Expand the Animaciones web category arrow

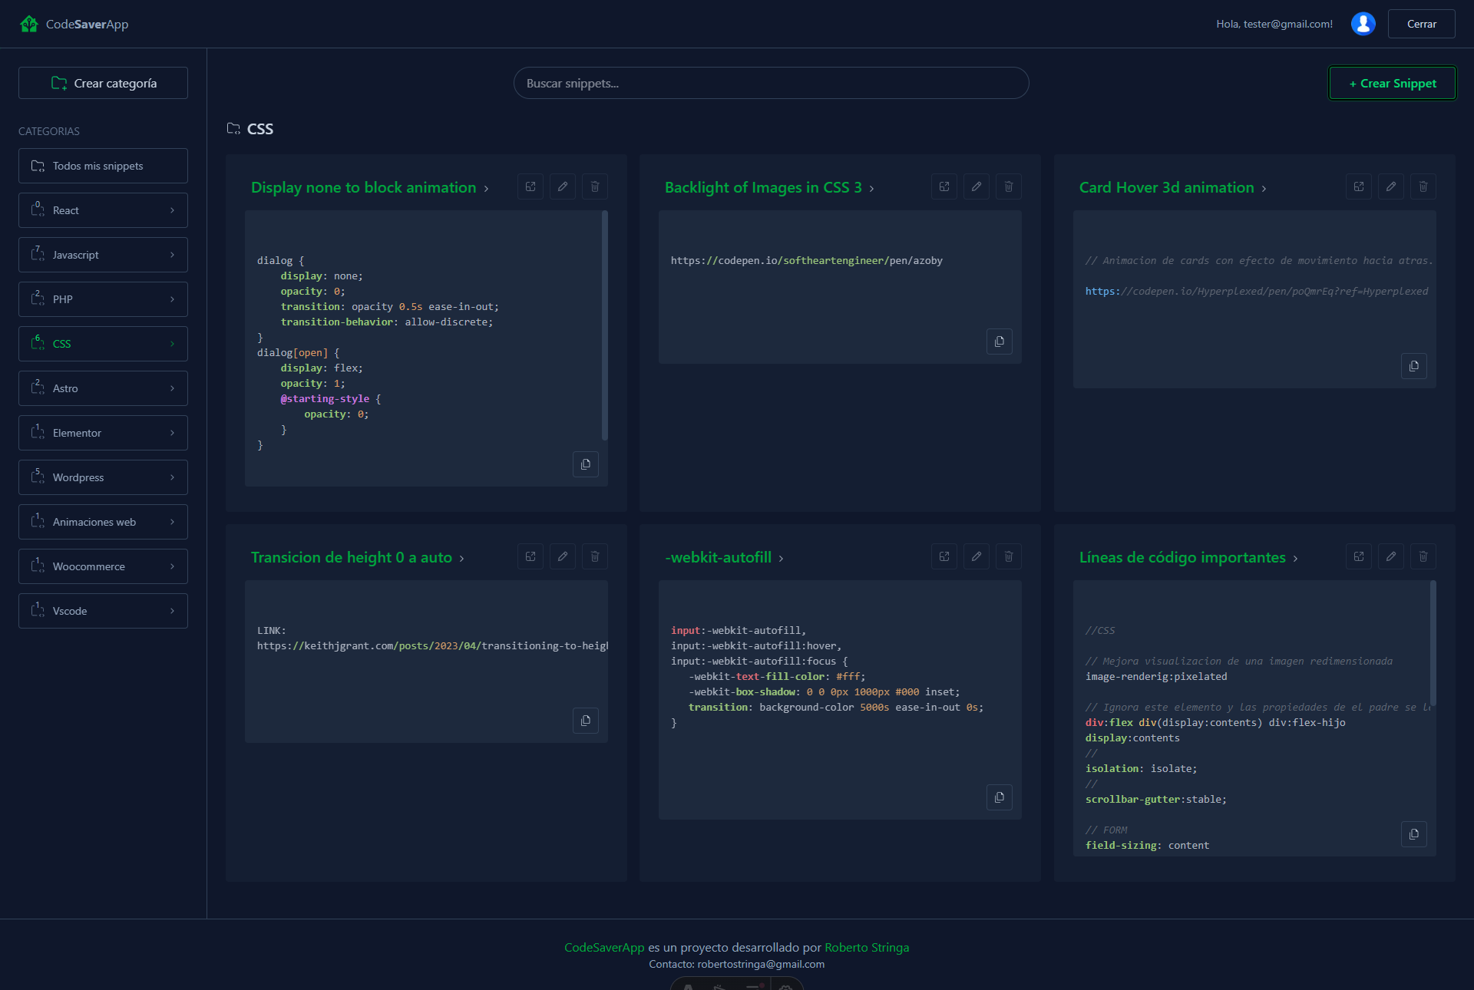coord(172,522)
